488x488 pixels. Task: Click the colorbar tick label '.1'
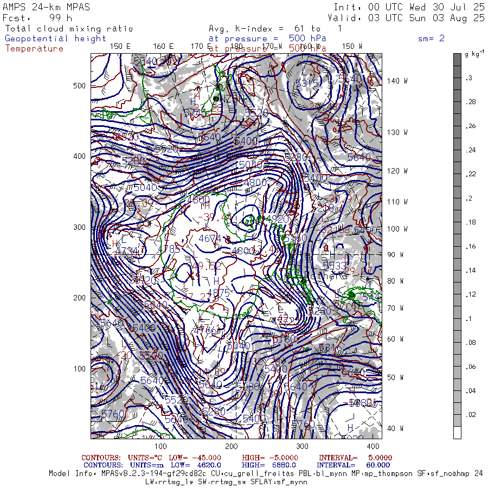click(x=468, y=318)
